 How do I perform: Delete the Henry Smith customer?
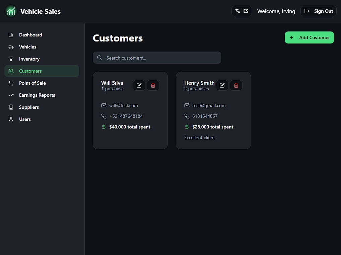pyautogui.click(x=236, y=85)
